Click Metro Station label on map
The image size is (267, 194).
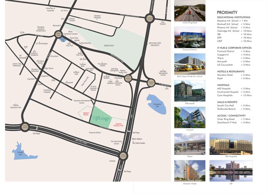137,139
